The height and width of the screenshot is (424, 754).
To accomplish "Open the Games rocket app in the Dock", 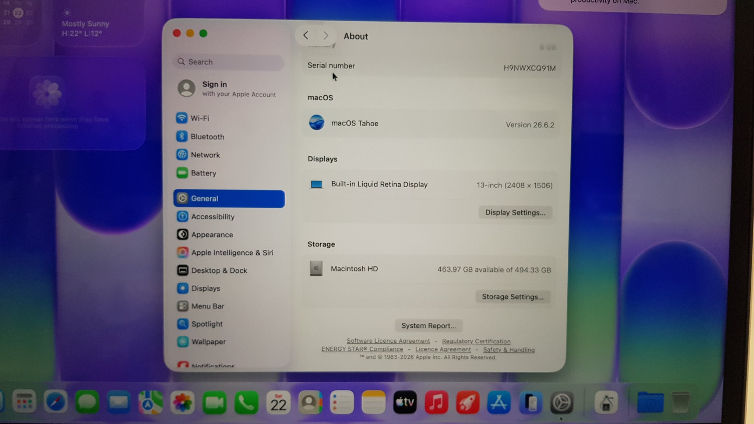I will click(x=468, y=402).
